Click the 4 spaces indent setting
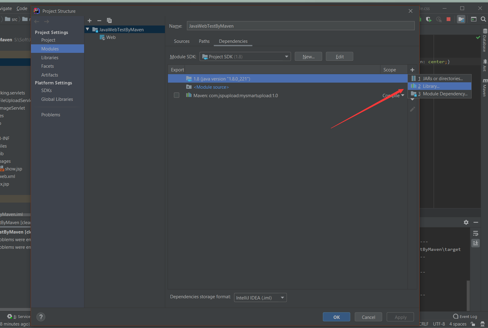Screen dimensions: 488x328 (x=458, y=324)
